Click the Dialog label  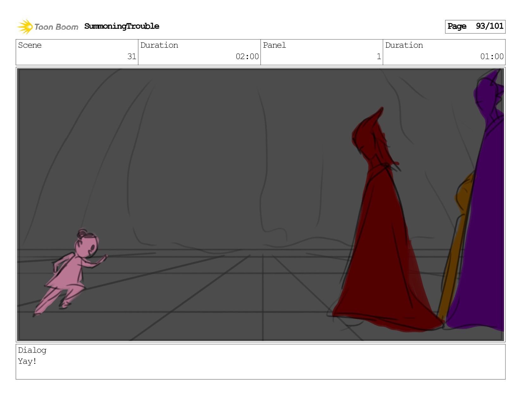coord(32,350)
